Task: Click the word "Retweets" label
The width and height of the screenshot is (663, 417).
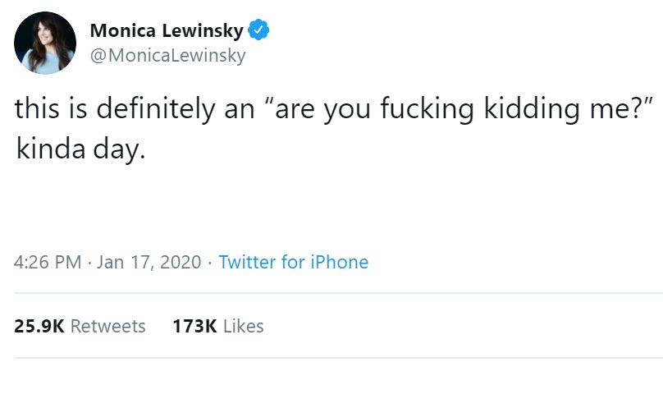Action: [x=107, y=326]
